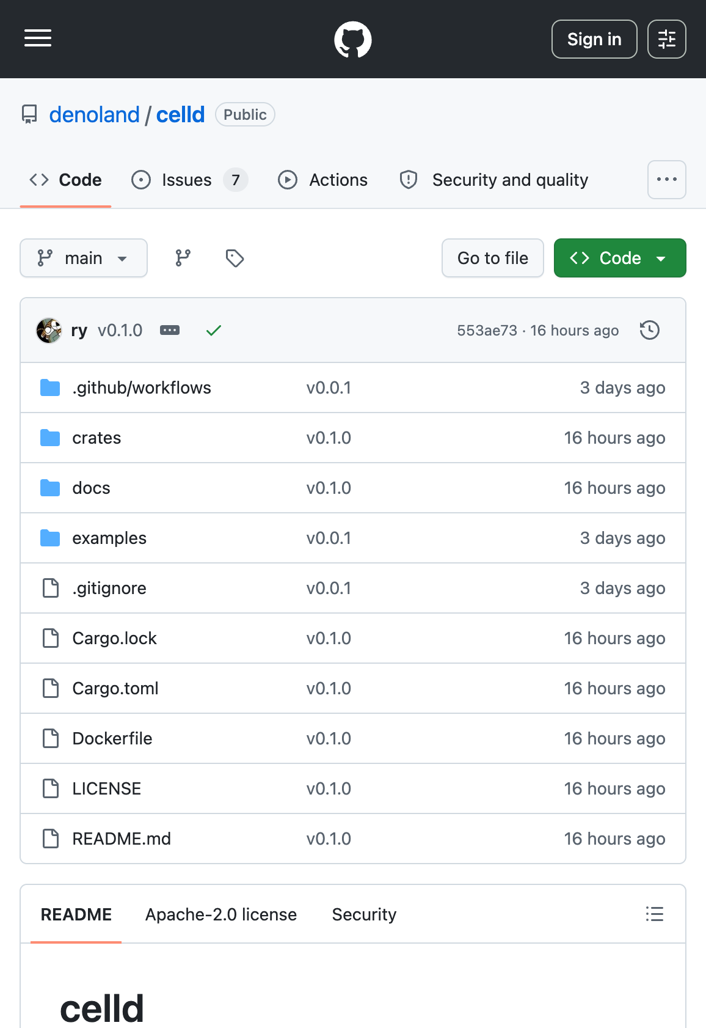
Task: Open the Dockerfile
Action: click(112, 738)
